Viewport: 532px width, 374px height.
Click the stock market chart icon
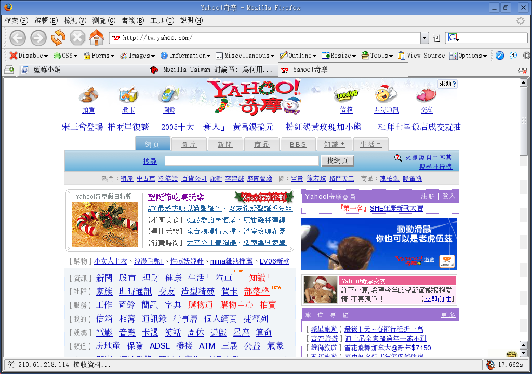click(129, 94)
